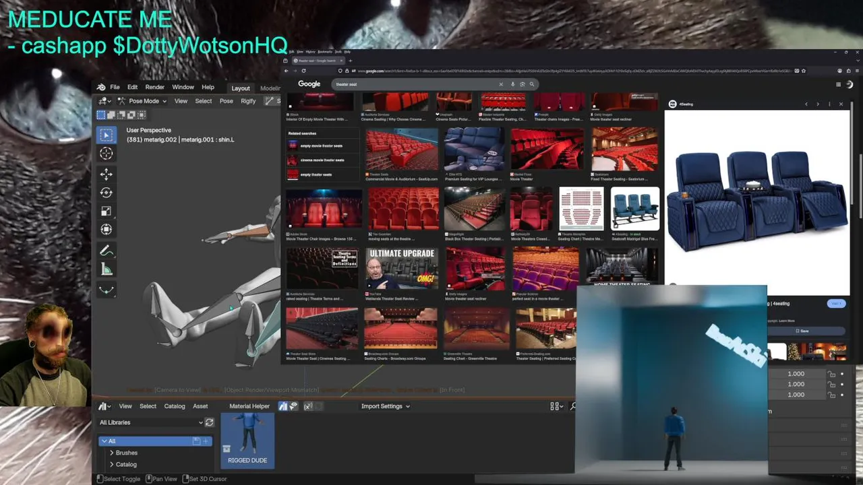863x485 pixels.
Task: Pick the Transform tool in Blender
Action: click(x=107, y=229)
